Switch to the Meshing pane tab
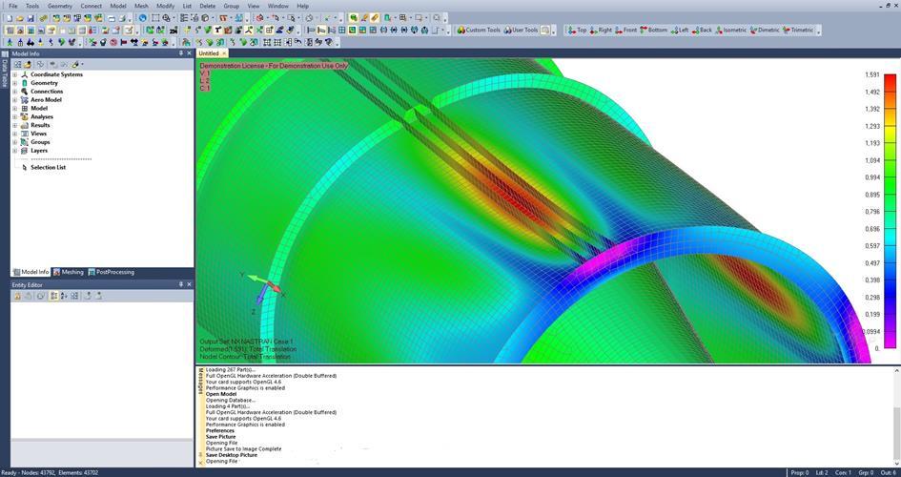 tap(69, 272)
